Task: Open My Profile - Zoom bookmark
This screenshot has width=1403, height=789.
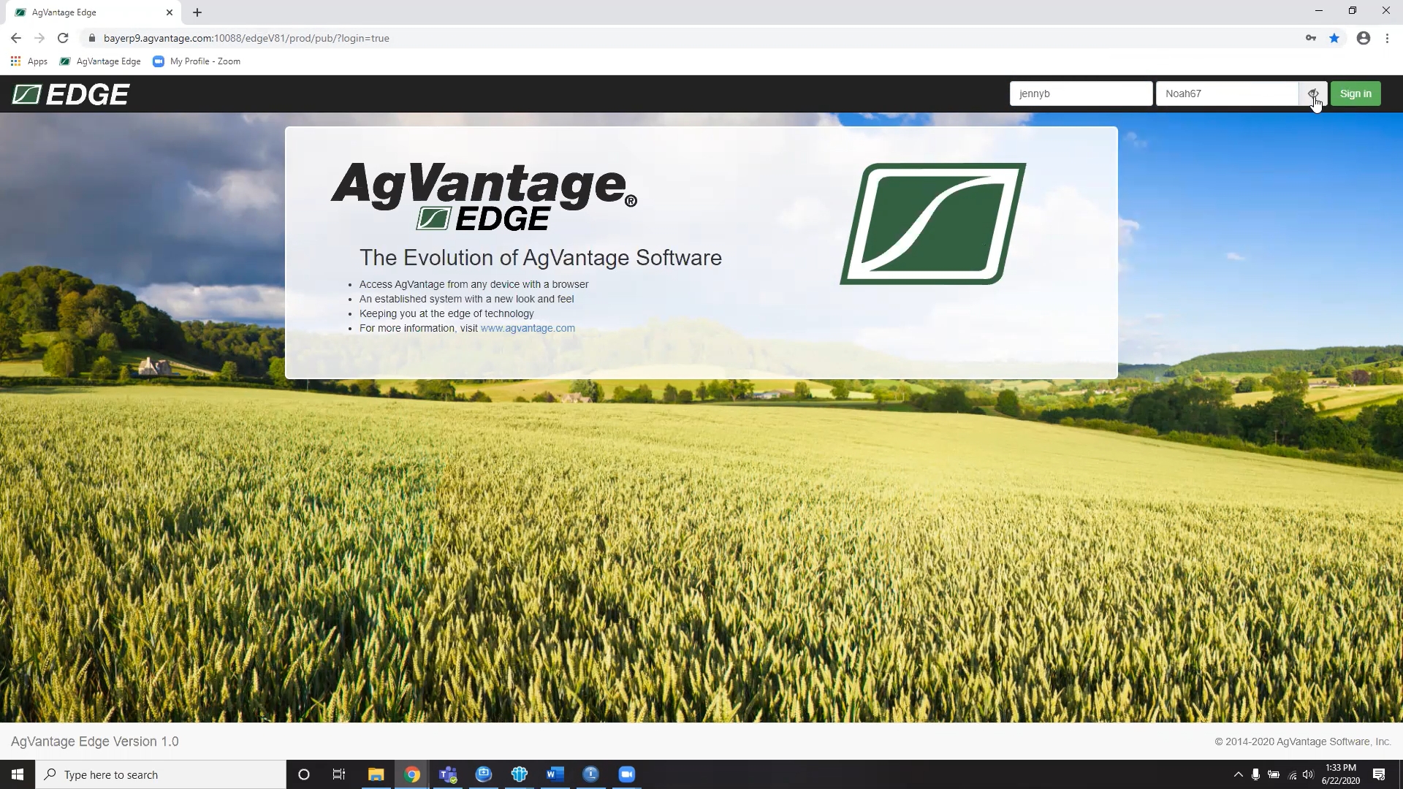Action: point(197,61)
